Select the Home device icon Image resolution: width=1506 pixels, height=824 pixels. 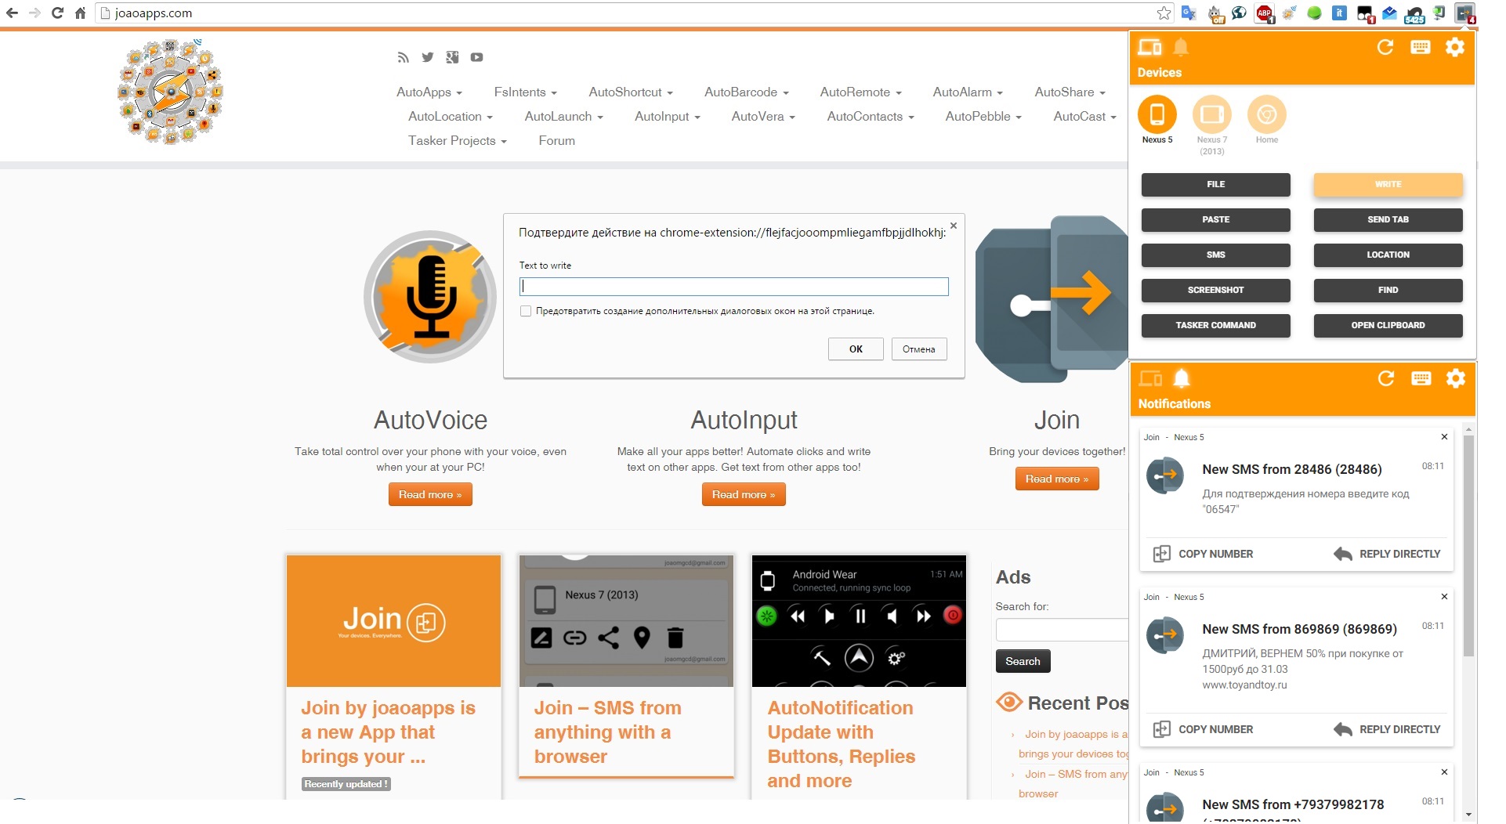[1266, 114]
